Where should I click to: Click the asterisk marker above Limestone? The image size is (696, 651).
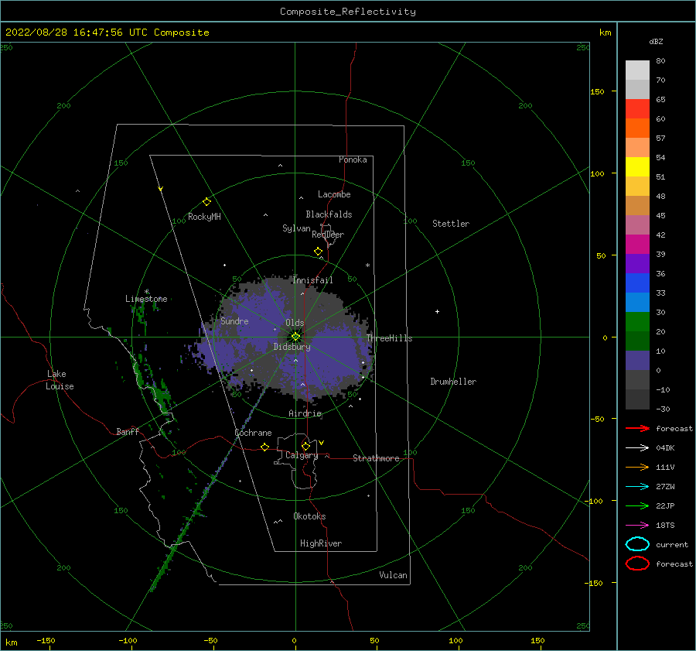[146, 292]
